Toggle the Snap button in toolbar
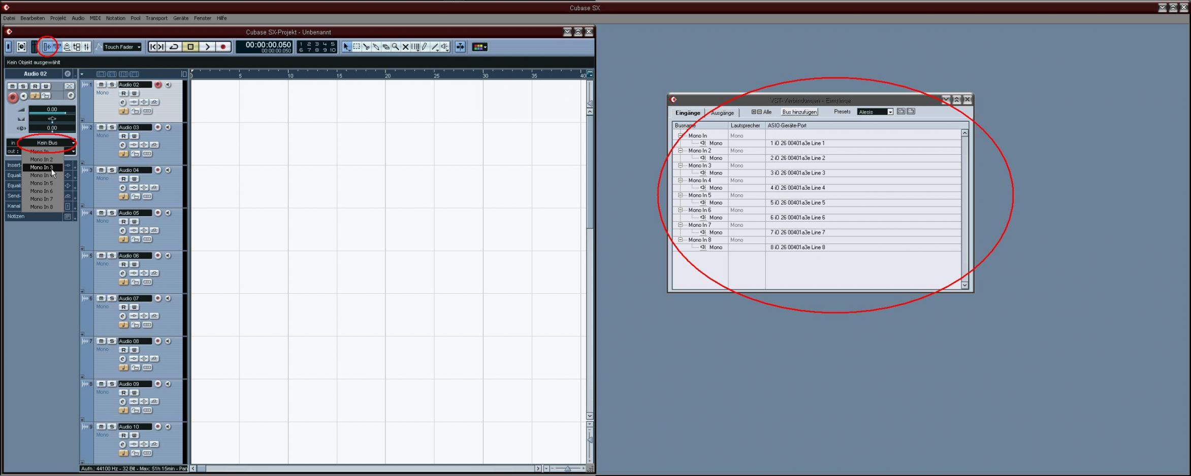 click(460, 47)
